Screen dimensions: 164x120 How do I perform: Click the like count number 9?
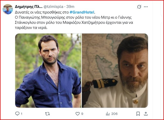(x=82, y=114)
